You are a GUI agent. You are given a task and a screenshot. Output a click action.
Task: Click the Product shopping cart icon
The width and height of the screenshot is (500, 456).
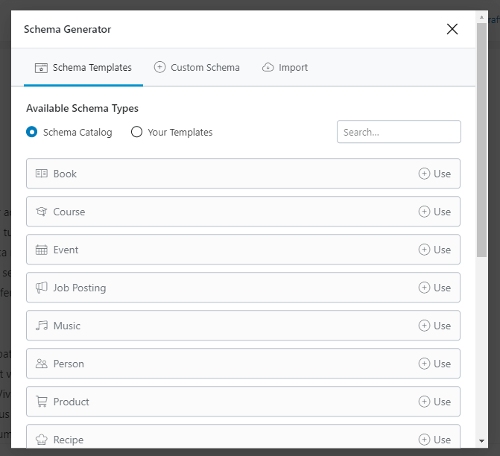[x=42, y=402]
